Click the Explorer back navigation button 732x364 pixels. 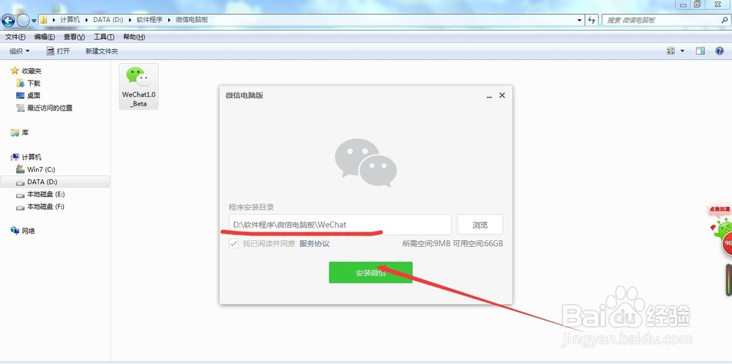point(8,21)
